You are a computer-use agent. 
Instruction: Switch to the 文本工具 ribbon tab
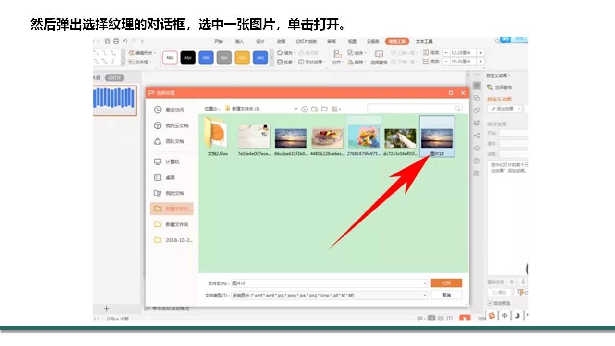424,41
